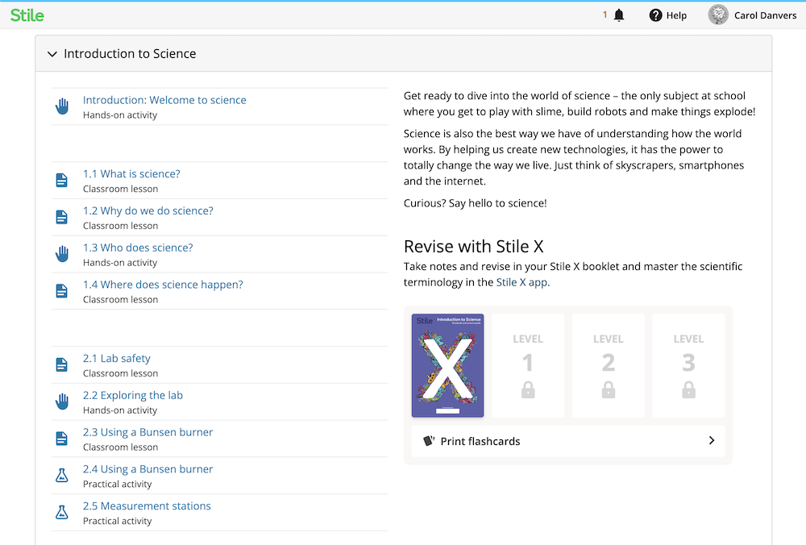Open 1.1 What is science? lesson

[x=131, y=174]
